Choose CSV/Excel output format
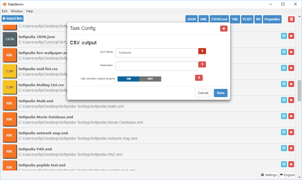Image resolution: width=302 pixels, height=180 pixels. point(219,19)
